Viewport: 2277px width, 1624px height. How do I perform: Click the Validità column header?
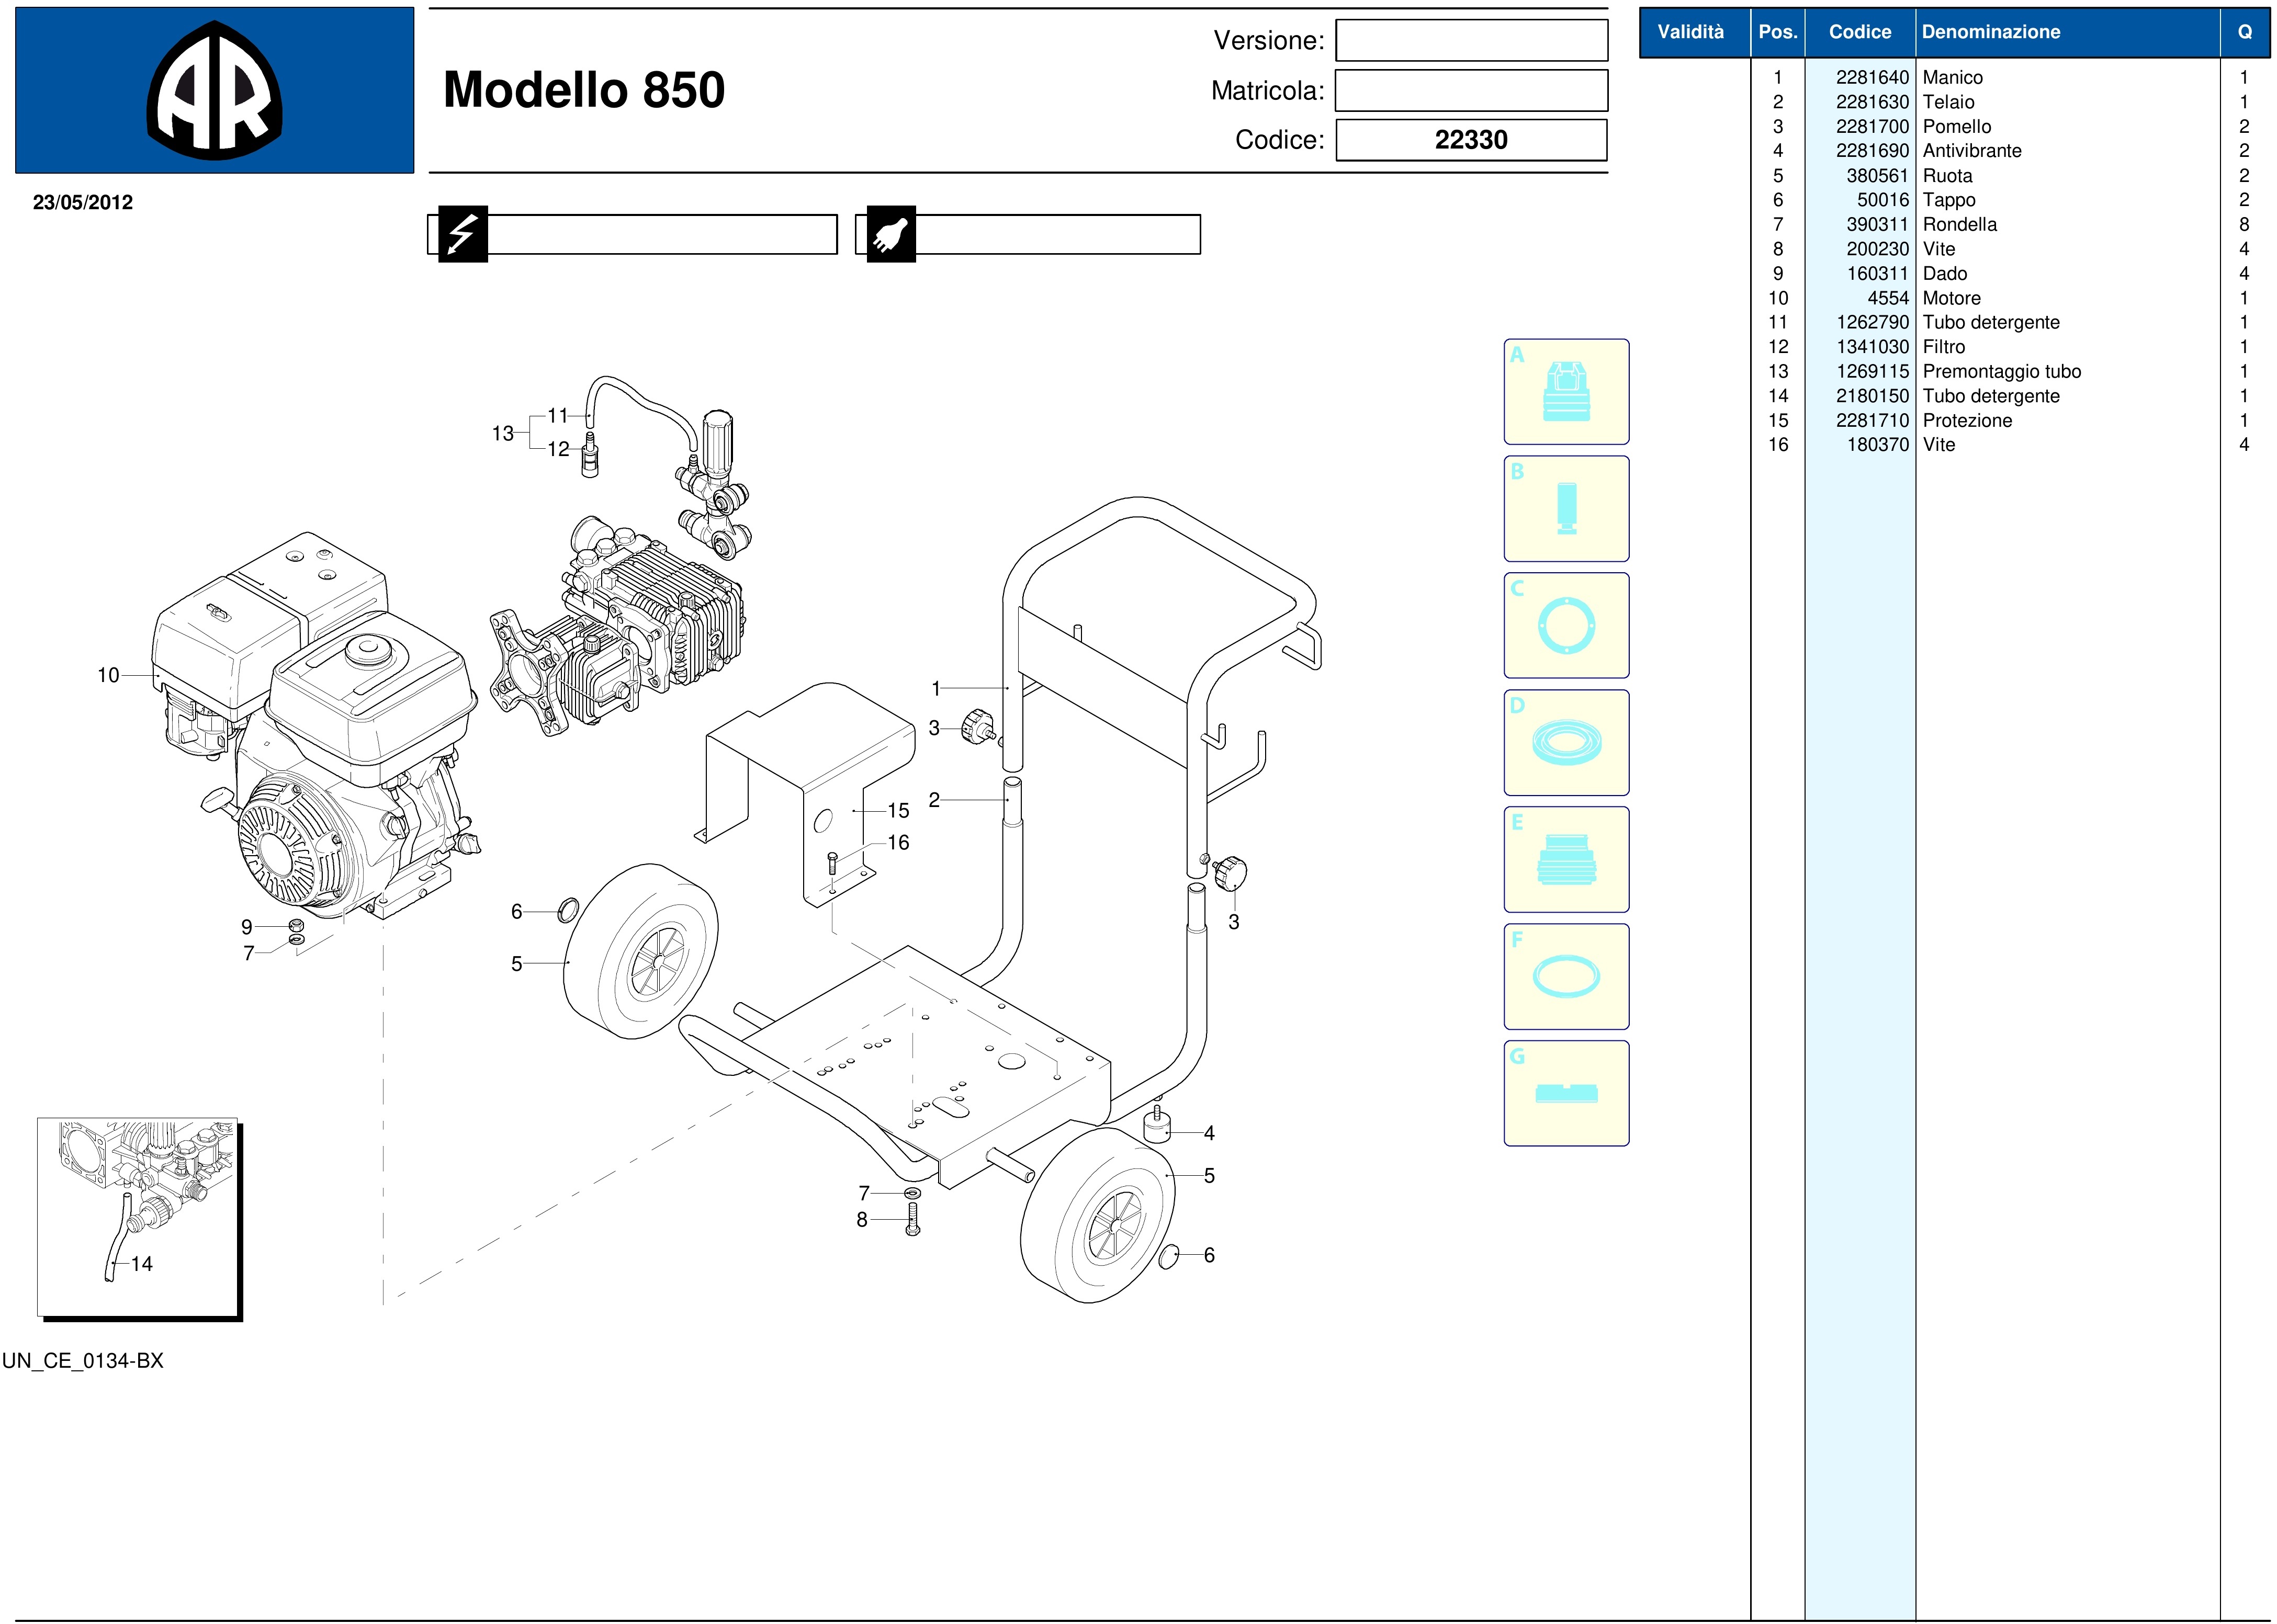[x=1690, y=32]
